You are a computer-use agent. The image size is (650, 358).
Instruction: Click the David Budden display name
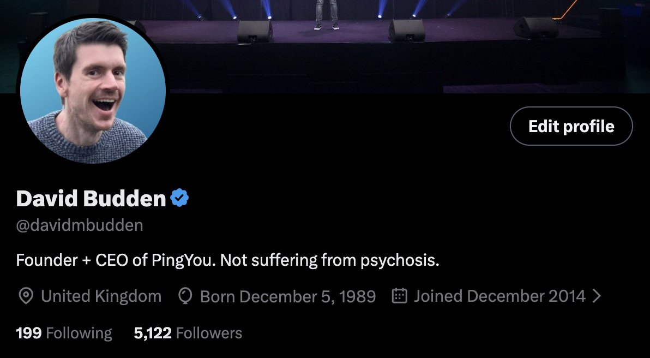(x=91, y=198)
